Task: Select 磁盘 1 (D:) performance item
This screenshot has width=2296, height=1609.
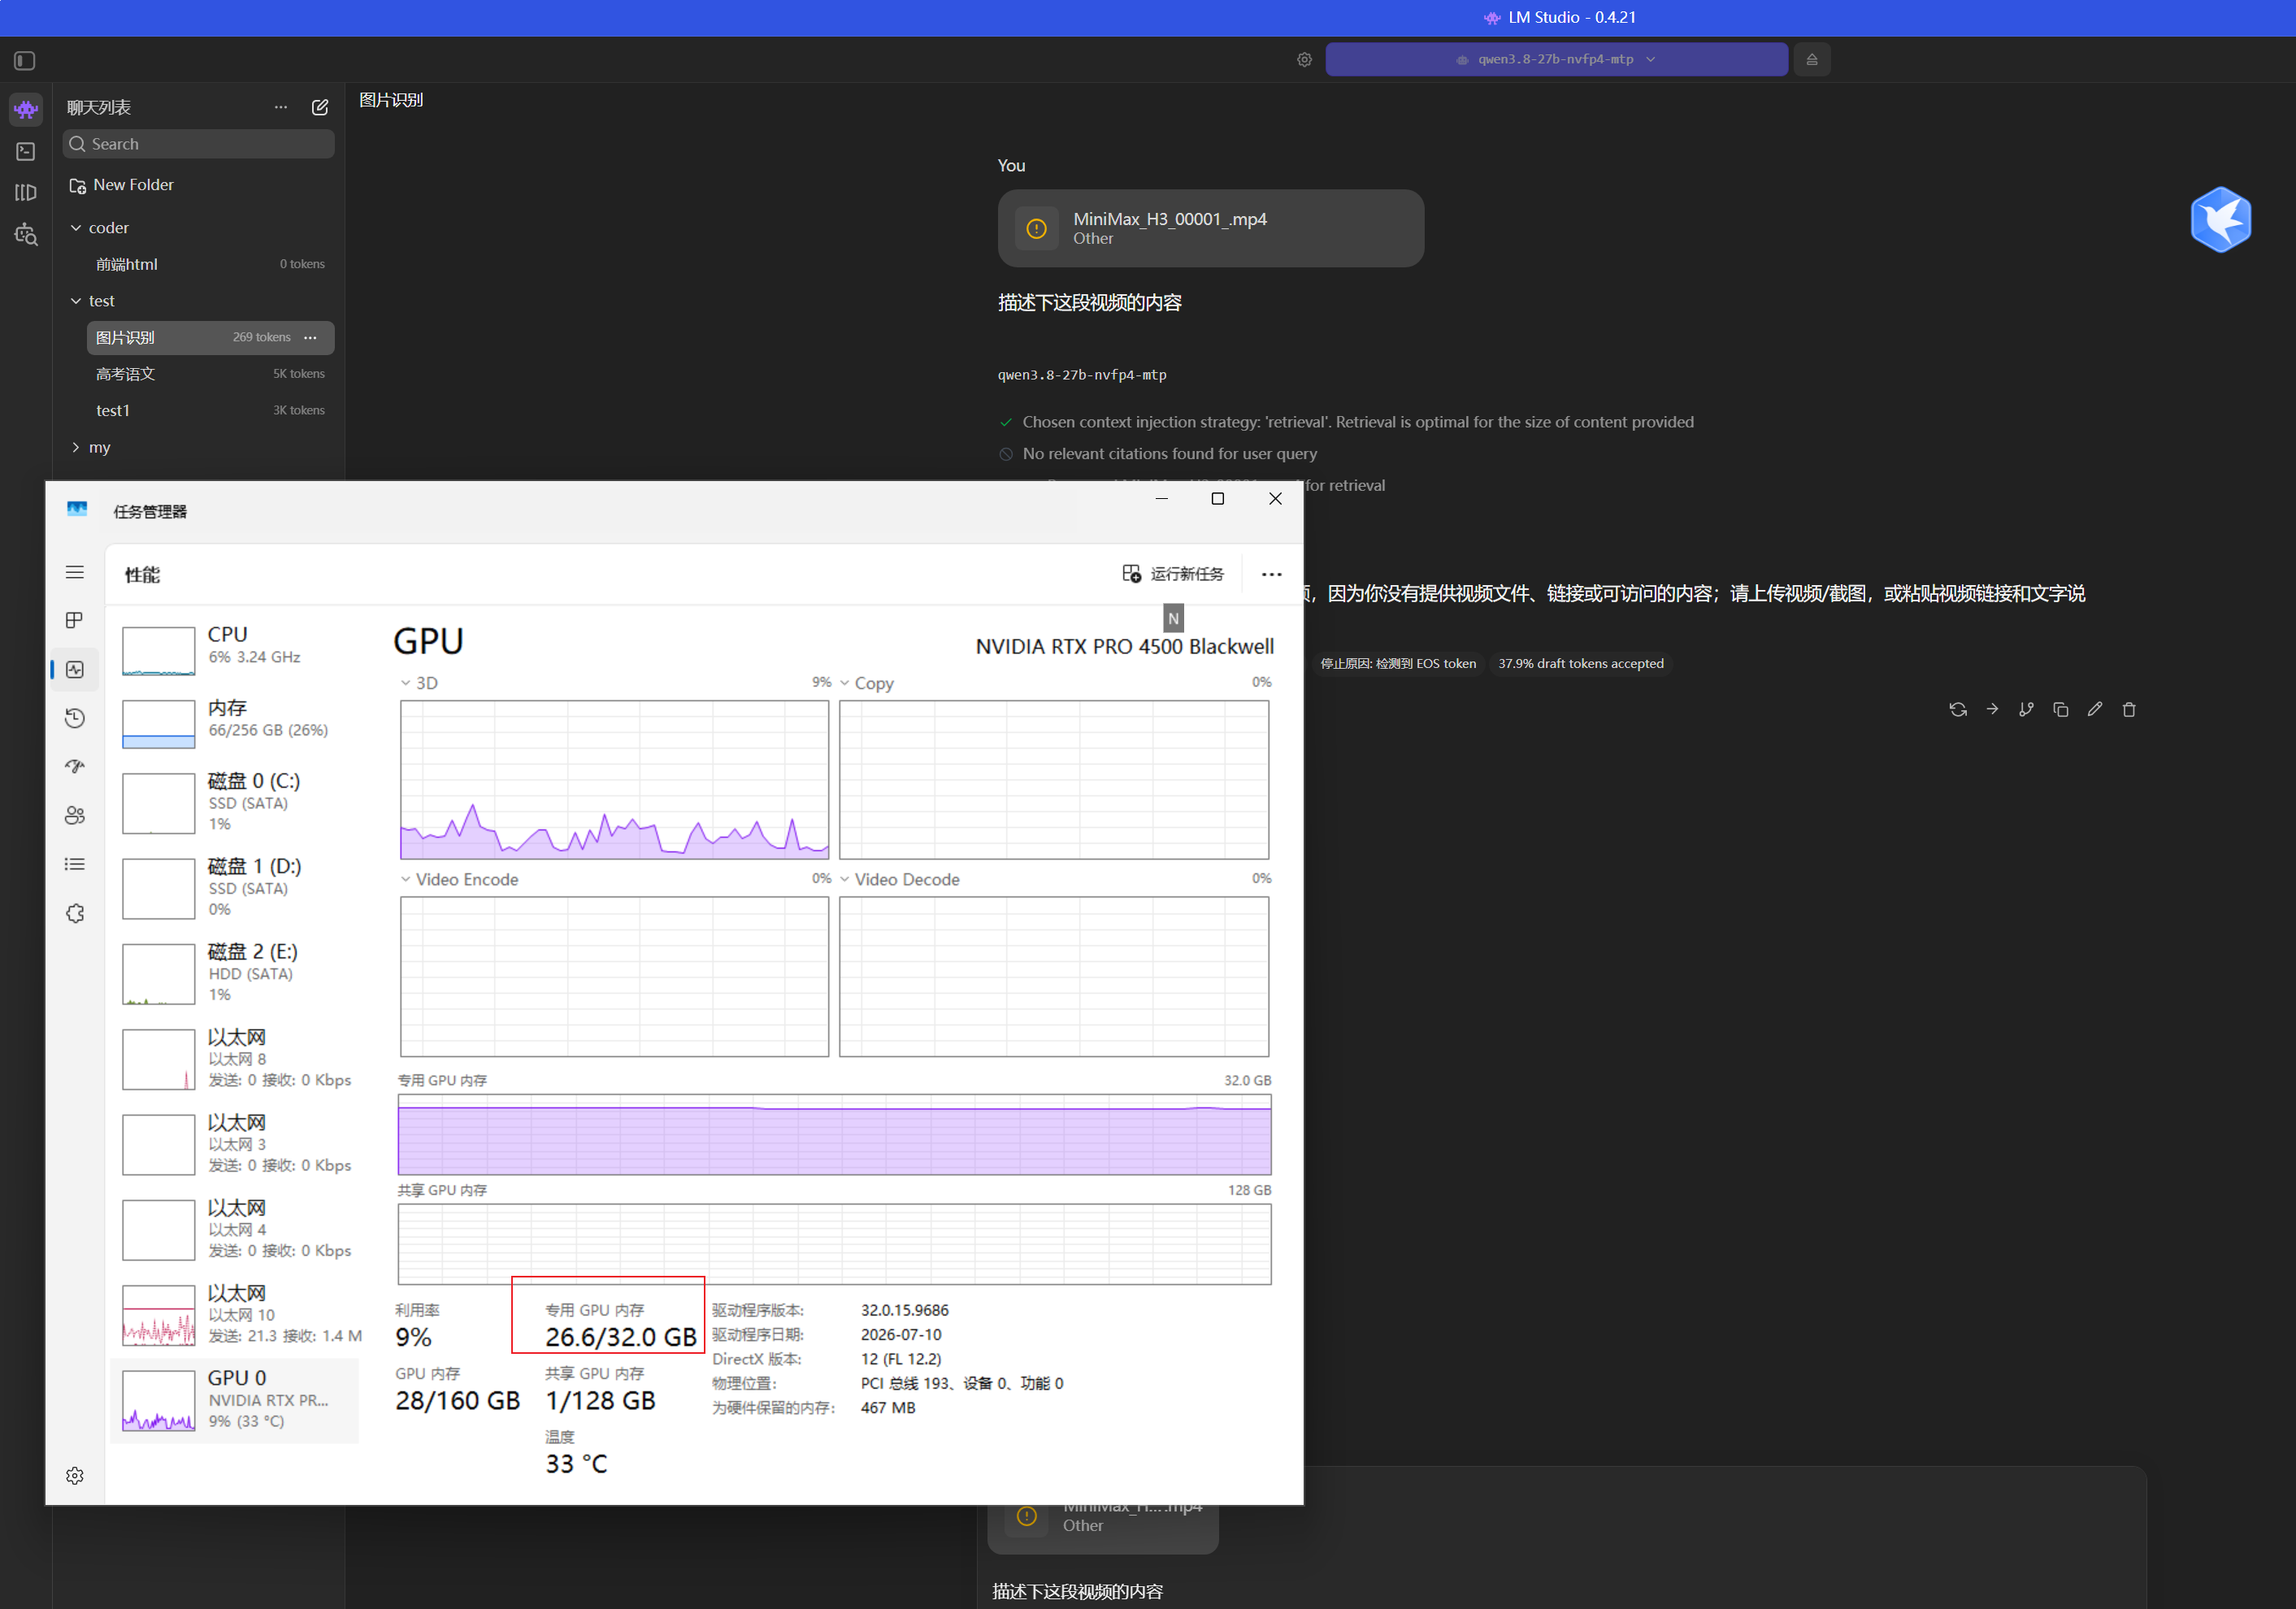Action: point(234,887)
